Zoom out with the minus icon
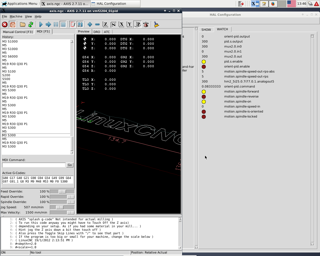Image resolution: width=320 pixels, height=256 pixels. click(x=97, y=24)
